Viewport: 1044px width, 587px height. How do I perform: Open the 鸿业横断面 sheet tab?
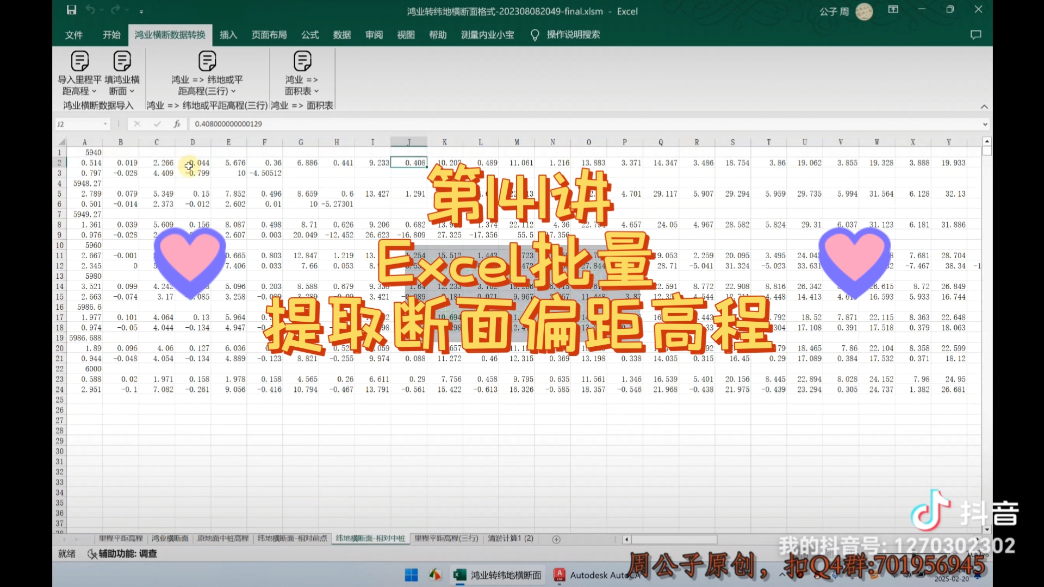170,539
